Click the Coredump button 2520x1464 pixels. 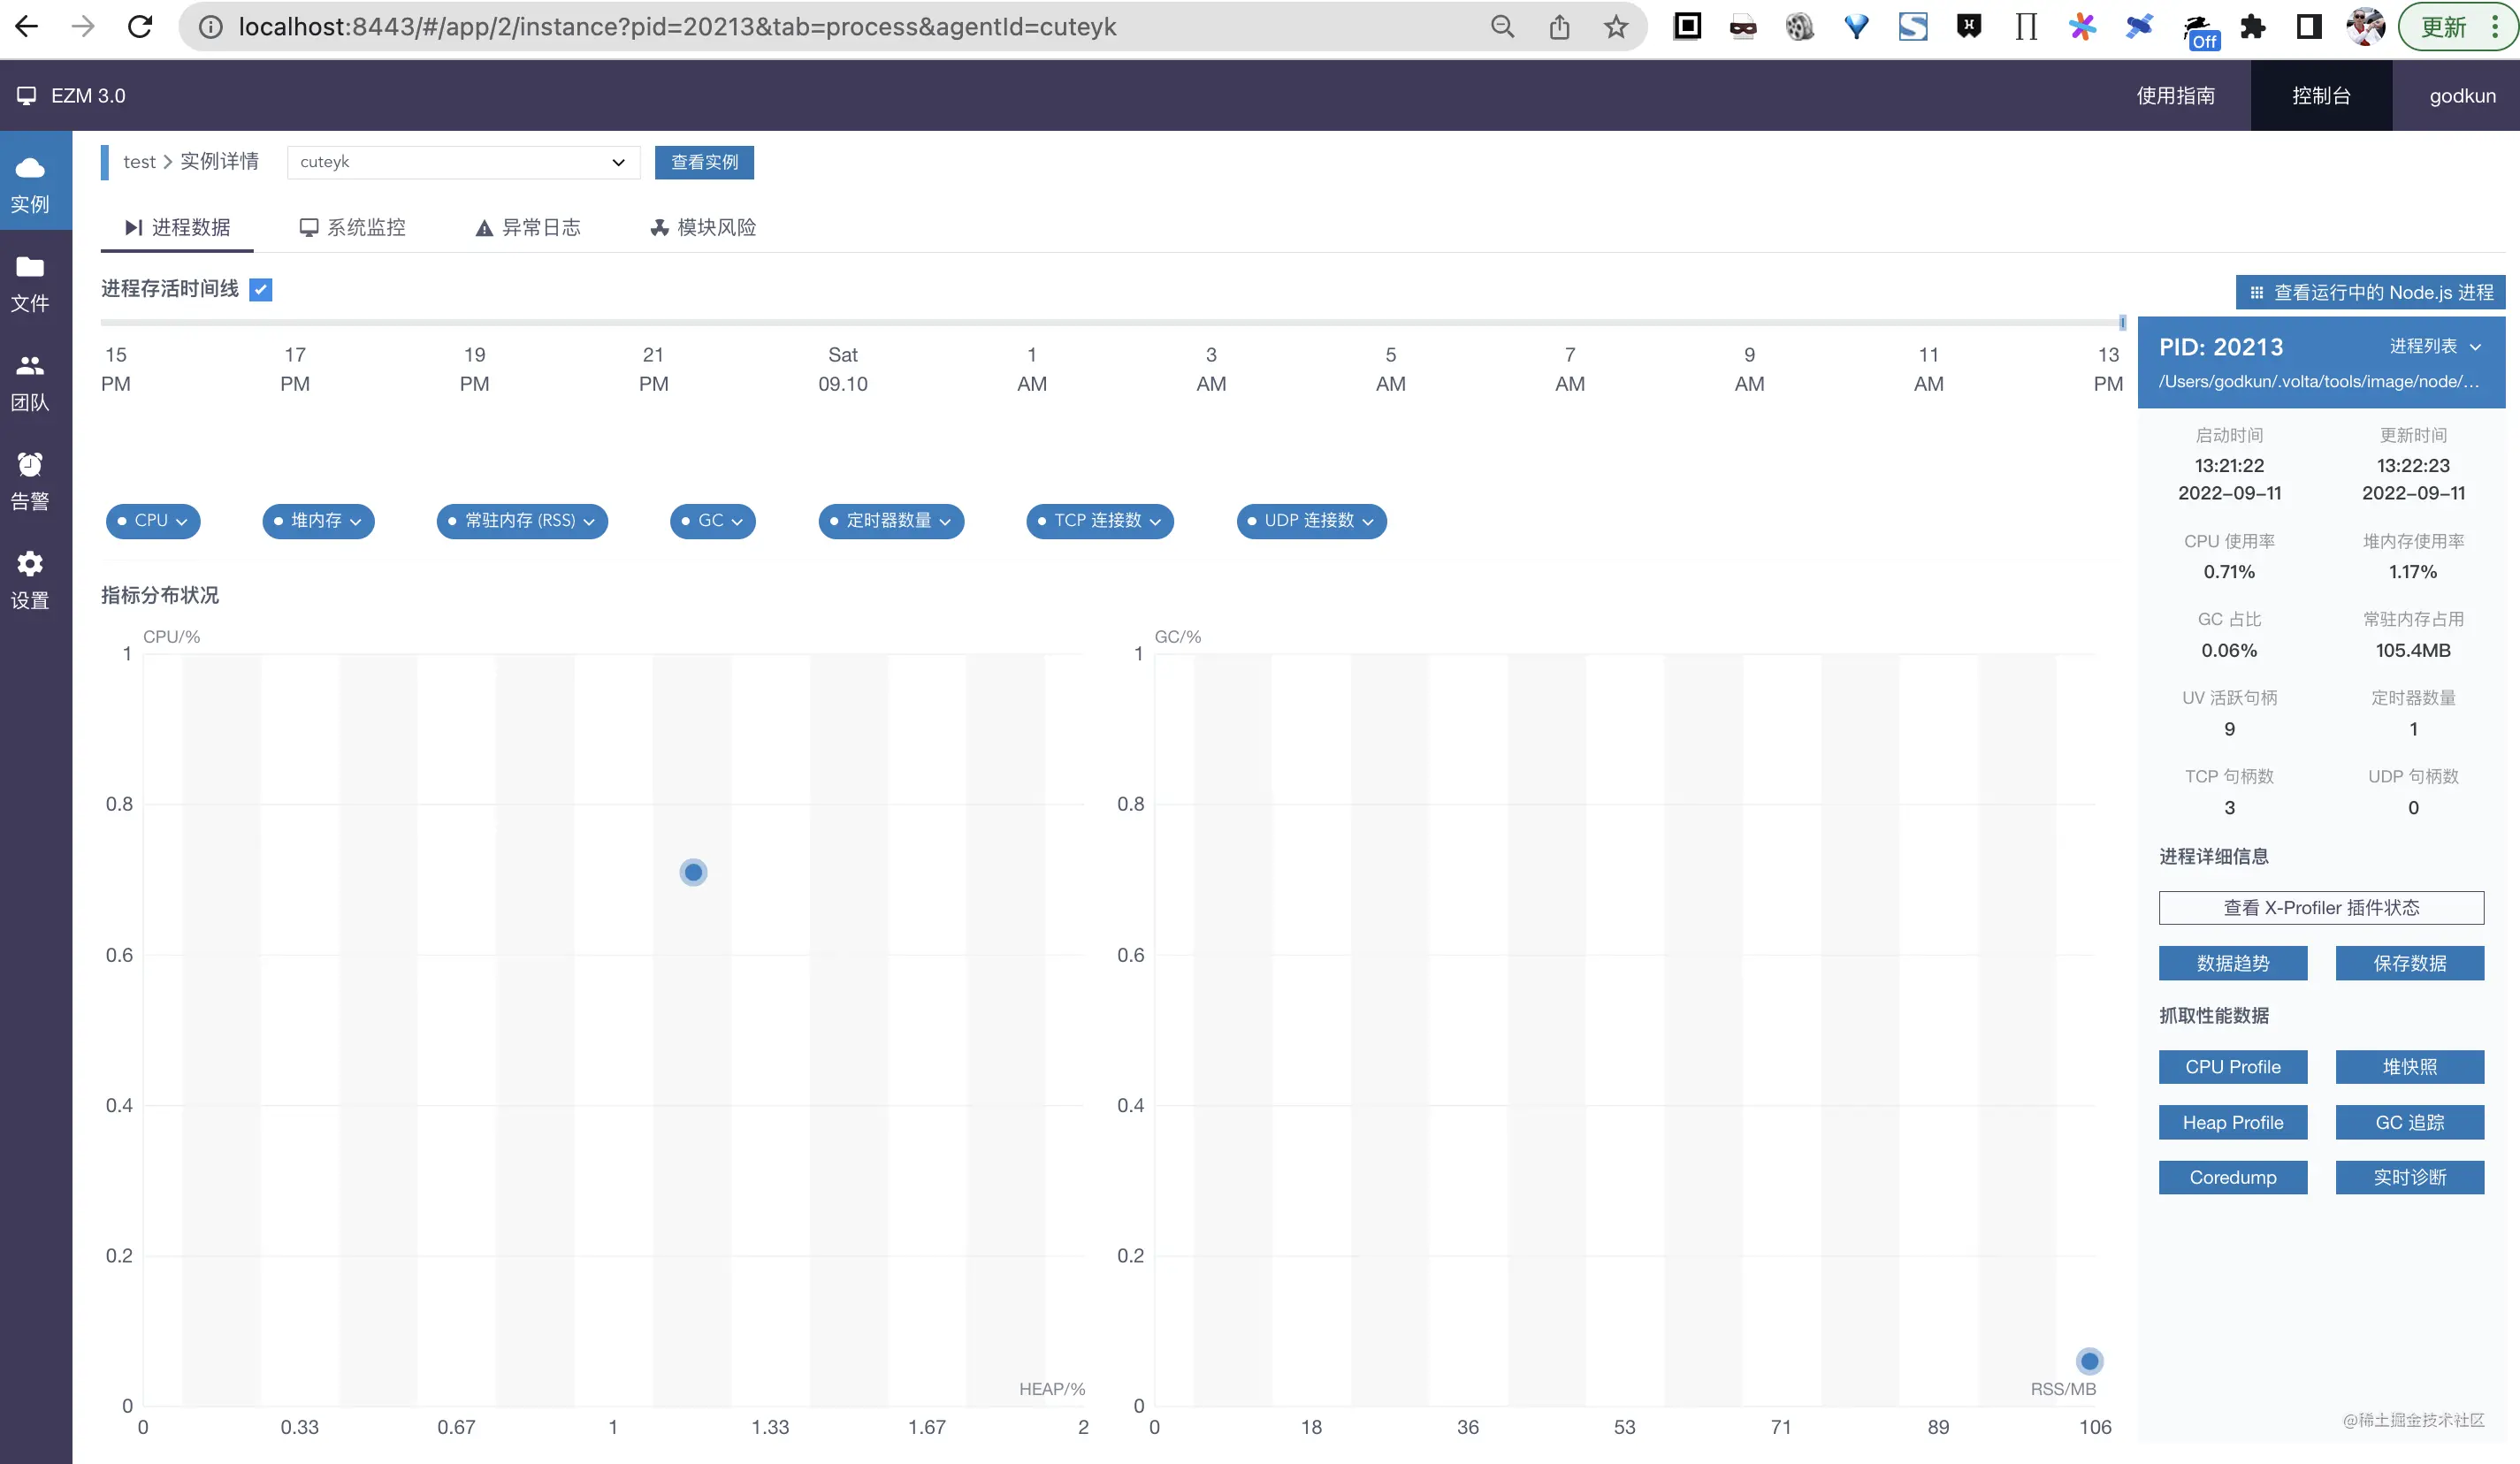[2233, 1177]
